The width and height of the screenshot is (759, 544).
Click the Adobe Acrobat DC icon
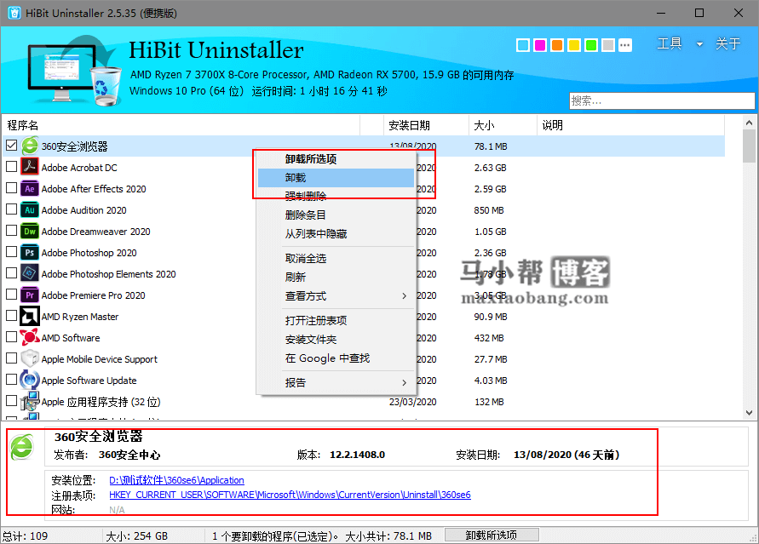[30, 167]
